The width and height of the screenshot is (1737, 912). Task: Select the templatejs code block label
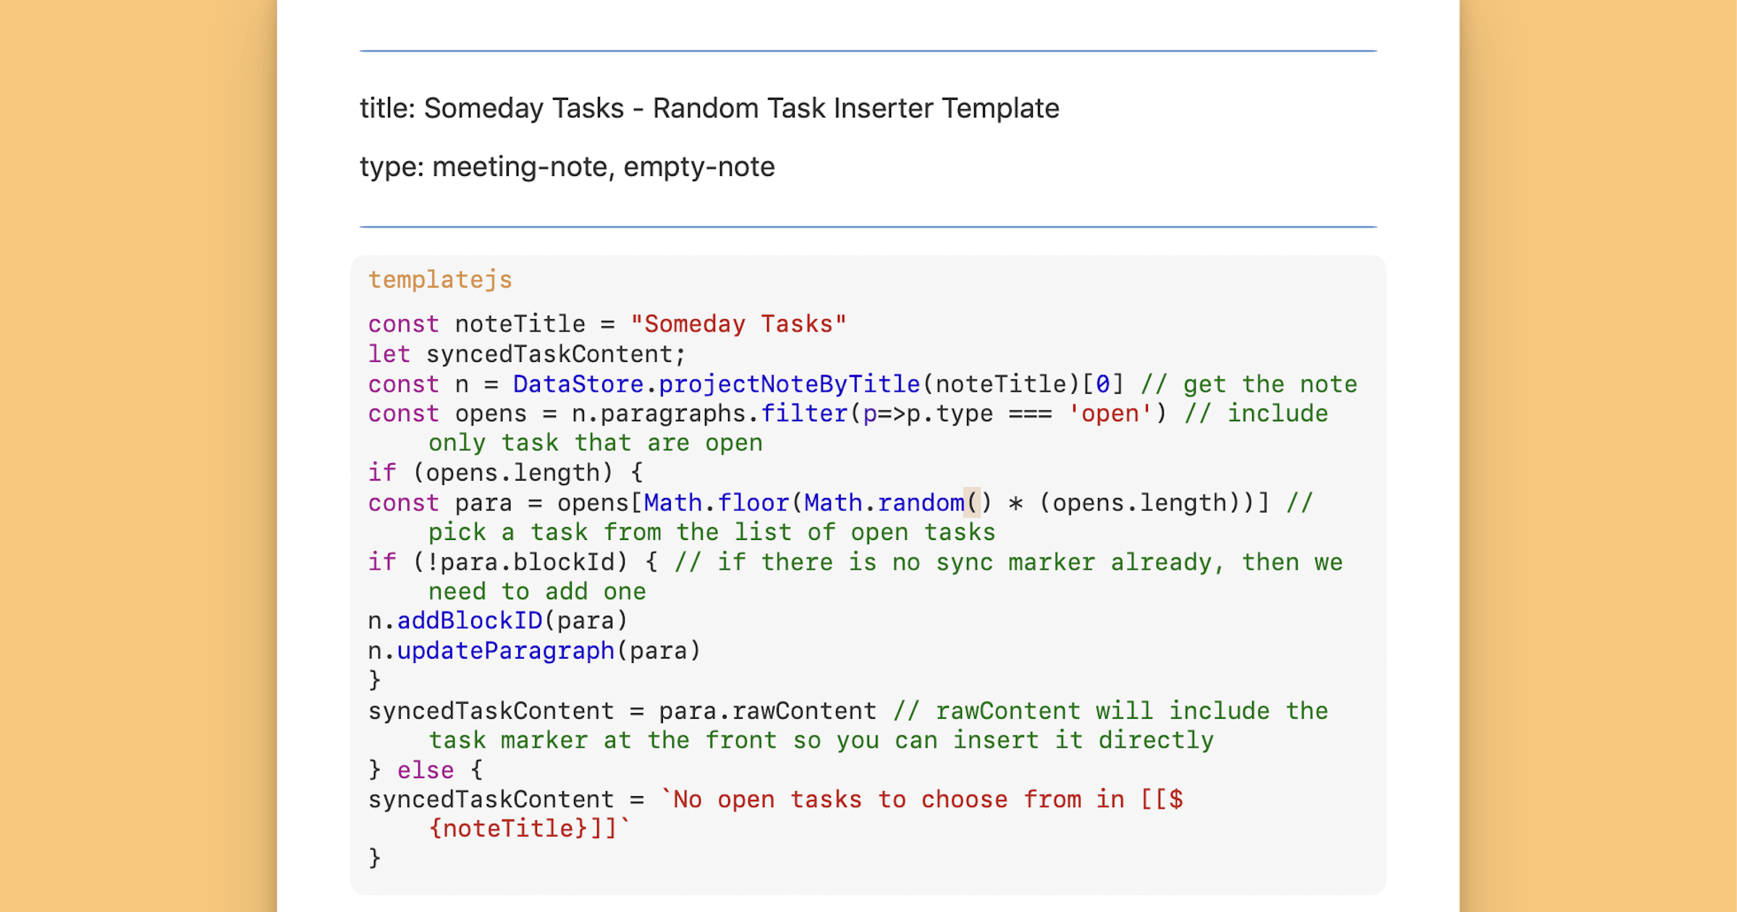click(x=440, y=279)
